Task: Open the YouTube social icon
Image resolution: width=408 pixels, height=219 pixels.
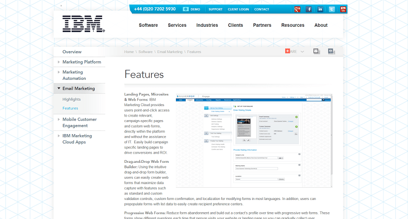Action: (343, 9)
